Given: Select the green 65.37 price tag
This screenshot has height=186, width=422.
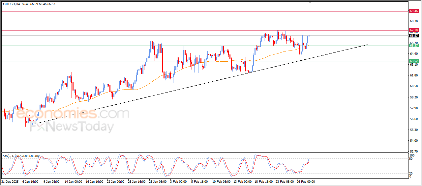Looking at the screenshot, I should (x=414, y=46).
